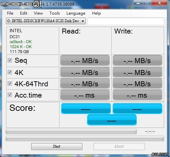Click the upper progress bar

(71, 131)
